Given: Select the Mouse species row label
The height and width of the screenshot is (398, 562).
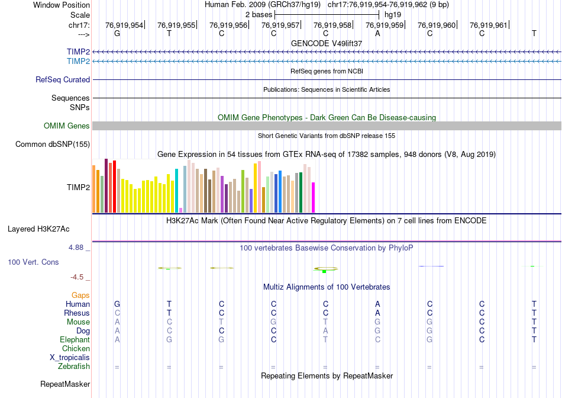Looking at the screenshot, I should [78, 322].
